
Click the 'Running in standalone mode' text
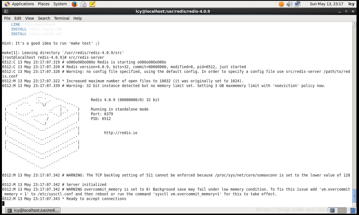click(120, 109)
